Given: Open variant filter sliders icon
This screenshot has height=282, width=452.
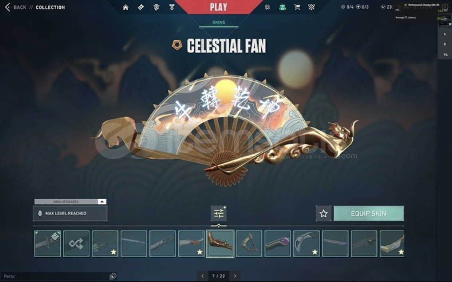Looking at the screenshot, I should pyautogui.click(x=219, y=213).
